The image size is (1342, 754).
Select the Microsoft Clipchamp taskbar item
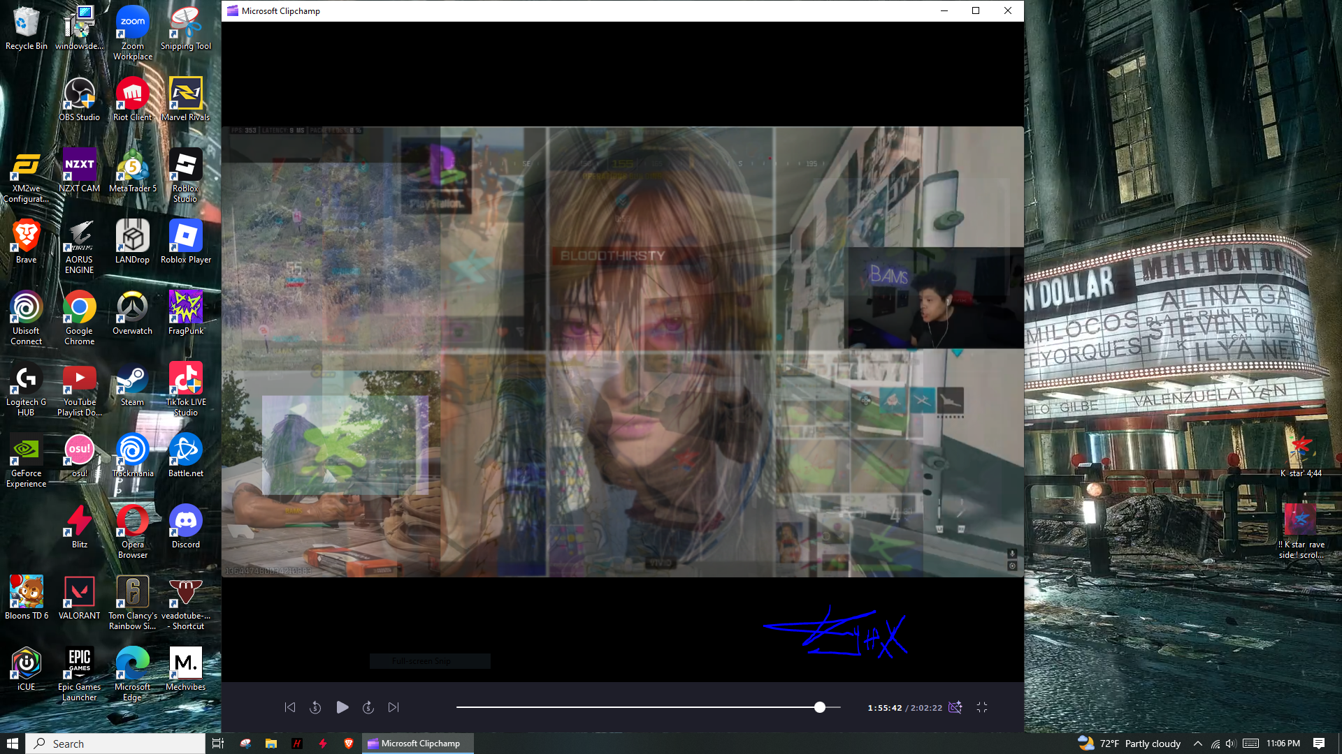click(418, 744)
